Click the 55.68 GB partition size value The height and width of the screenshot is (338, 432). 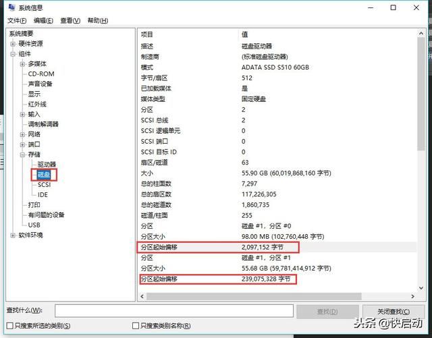click(286, 269)
